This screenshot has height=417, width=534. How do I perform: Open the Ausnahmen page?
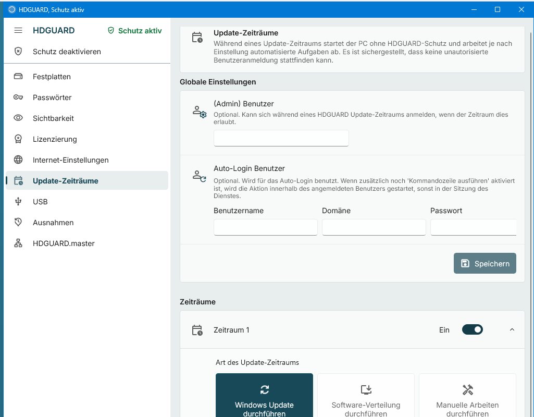87,223
